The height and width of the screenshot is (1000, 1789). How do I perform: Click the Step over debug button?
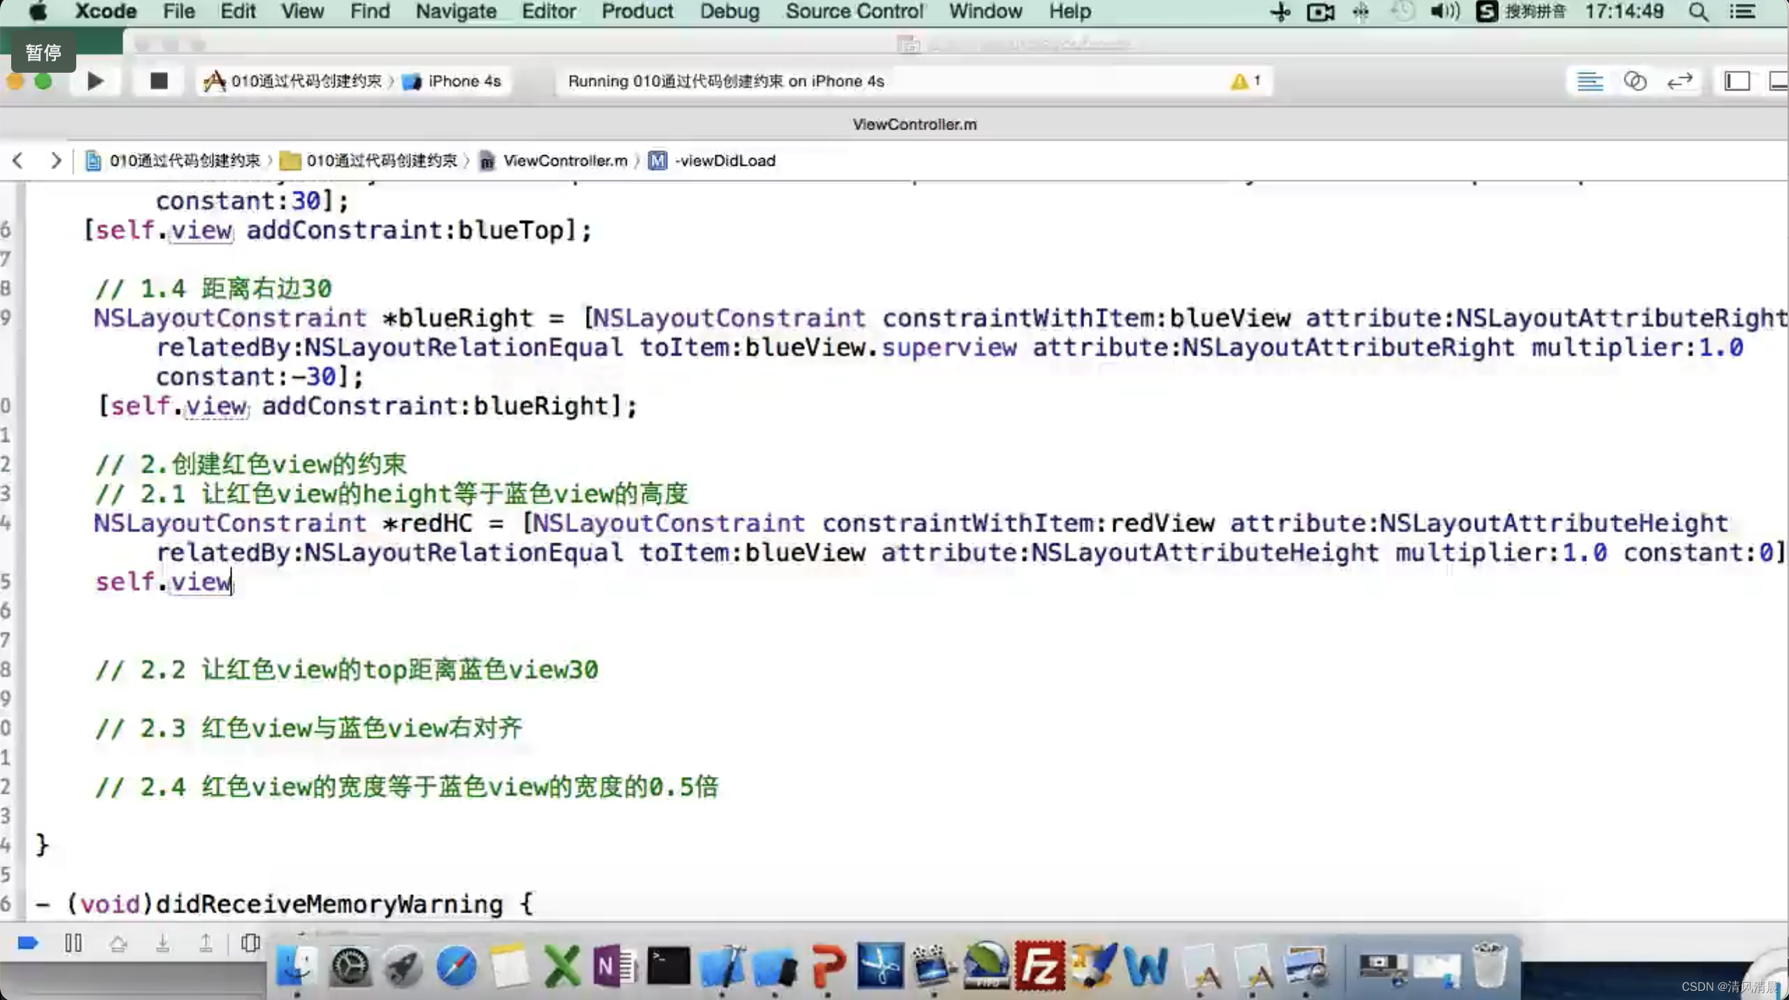tap(118, 943)
